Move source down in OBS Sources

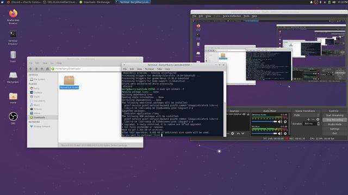[x=243, y=134]
